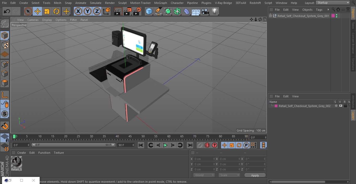Toggle layer visibility eye for Grey_002
Image resolution: width=356 pixels, height=184 pixels.
click(341, 106)
